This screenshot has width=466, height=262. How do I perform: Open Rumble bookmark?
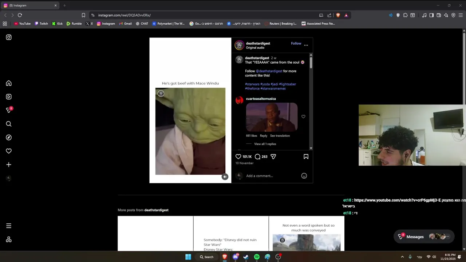(74, 24)
